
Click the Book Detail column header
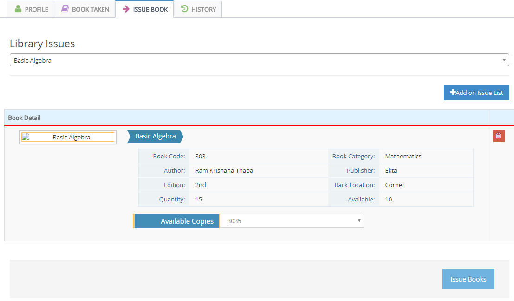(24, 118)
